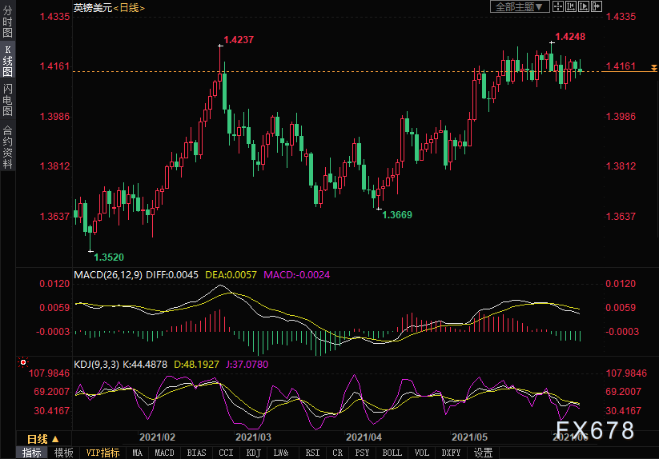Viewport: 659px width, 459px height.
Task: Switch to the 分时图 sidebar tab
Action: click(7, 22)
